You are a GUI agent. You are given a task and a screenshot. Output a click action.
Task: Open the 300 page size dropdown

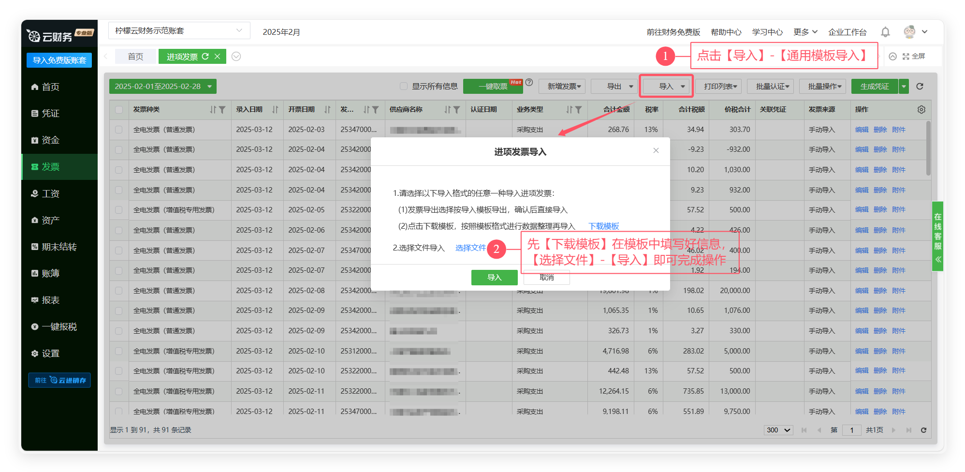(x=778, y=430)
